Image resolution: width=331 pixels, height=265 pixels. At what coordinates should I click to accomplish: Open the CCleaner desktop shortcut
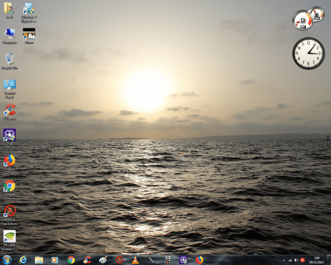[9, 110]
